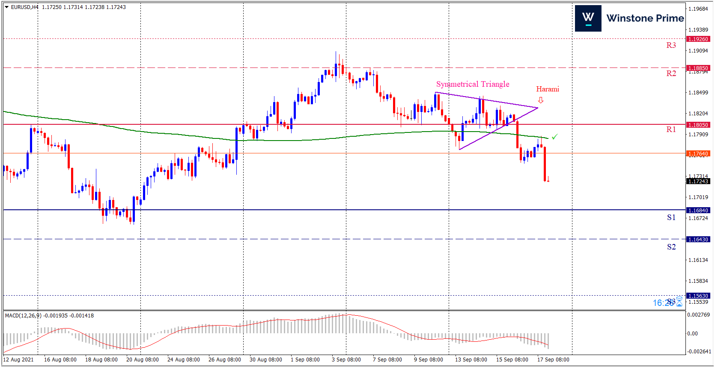
Task: Click the R3 resistance label
Action: pos(671,45)
